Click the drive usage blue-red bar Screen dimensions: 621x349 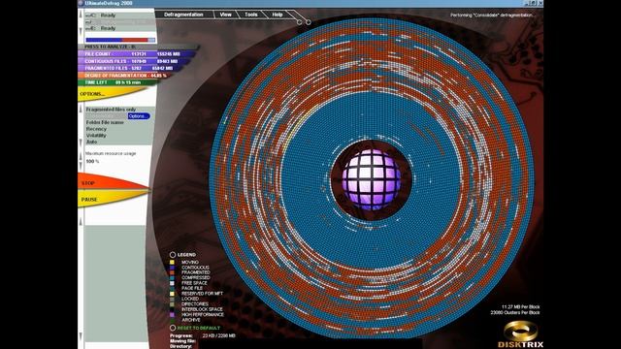coord(120,40)
